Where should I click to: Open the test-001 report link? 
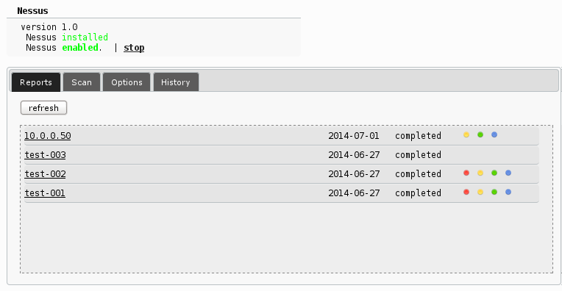(x=45, y=193)
